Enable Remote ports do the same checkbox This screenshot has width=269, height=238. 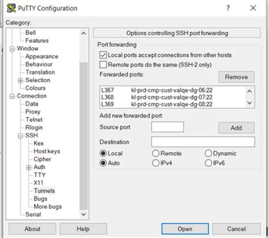tap(103, 65)
